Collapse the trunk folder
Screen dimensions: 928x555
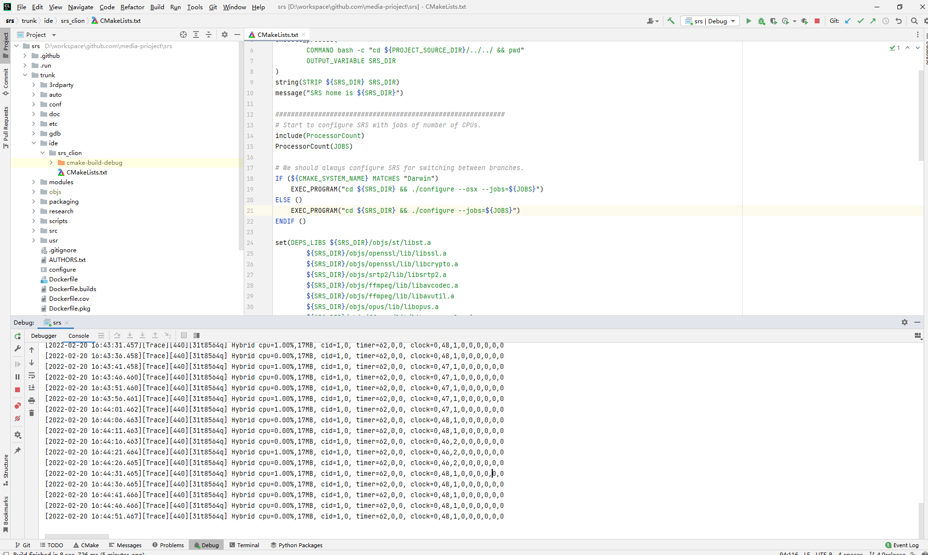pos(25,75)
